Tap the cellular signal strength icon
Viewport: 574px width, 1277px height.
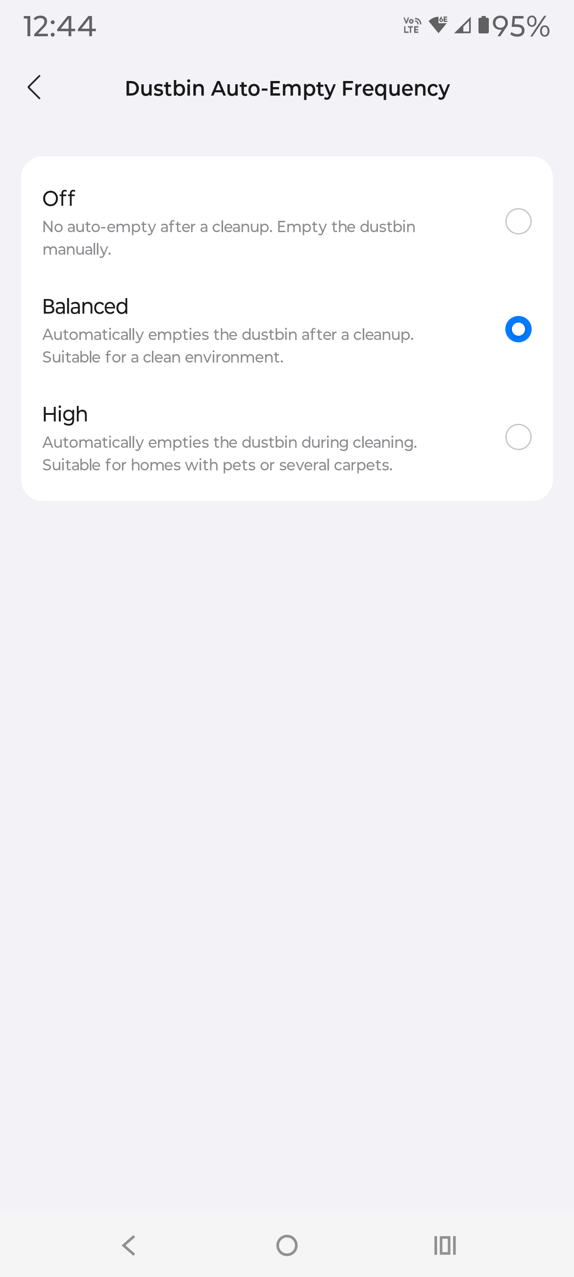point(462,25)
